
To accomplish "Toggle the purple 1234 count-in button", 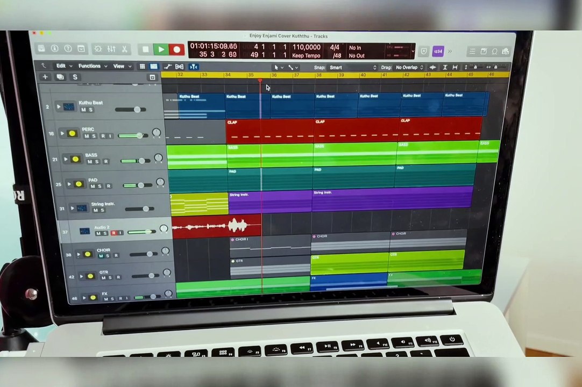I will point(438,51).
